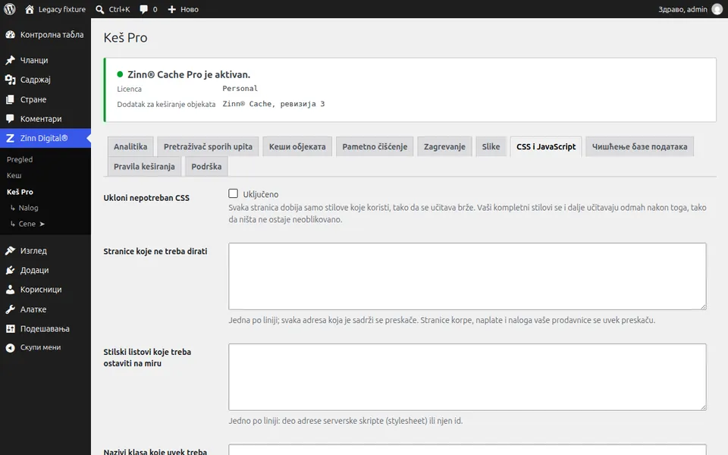Focus the Stranice koje ne treba dirati textarea
This screenshot has height=455, width=728.
click(x=467, y=276)
